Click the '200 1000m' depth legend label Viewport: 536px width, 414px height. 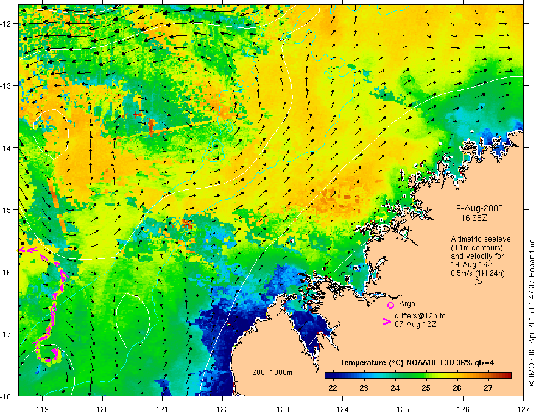coord(272,373)
